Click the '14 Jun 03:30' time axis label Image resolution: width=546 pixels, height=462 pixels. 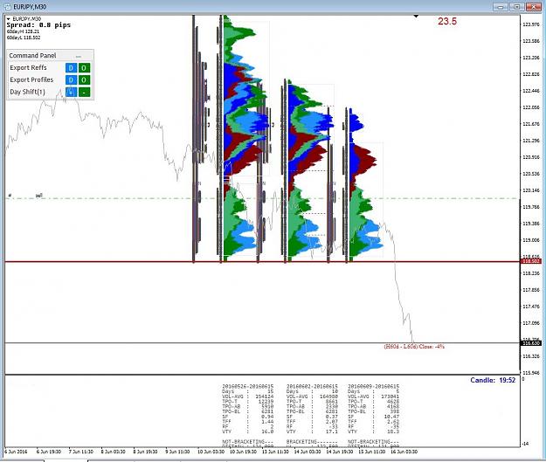click(308, 452)
